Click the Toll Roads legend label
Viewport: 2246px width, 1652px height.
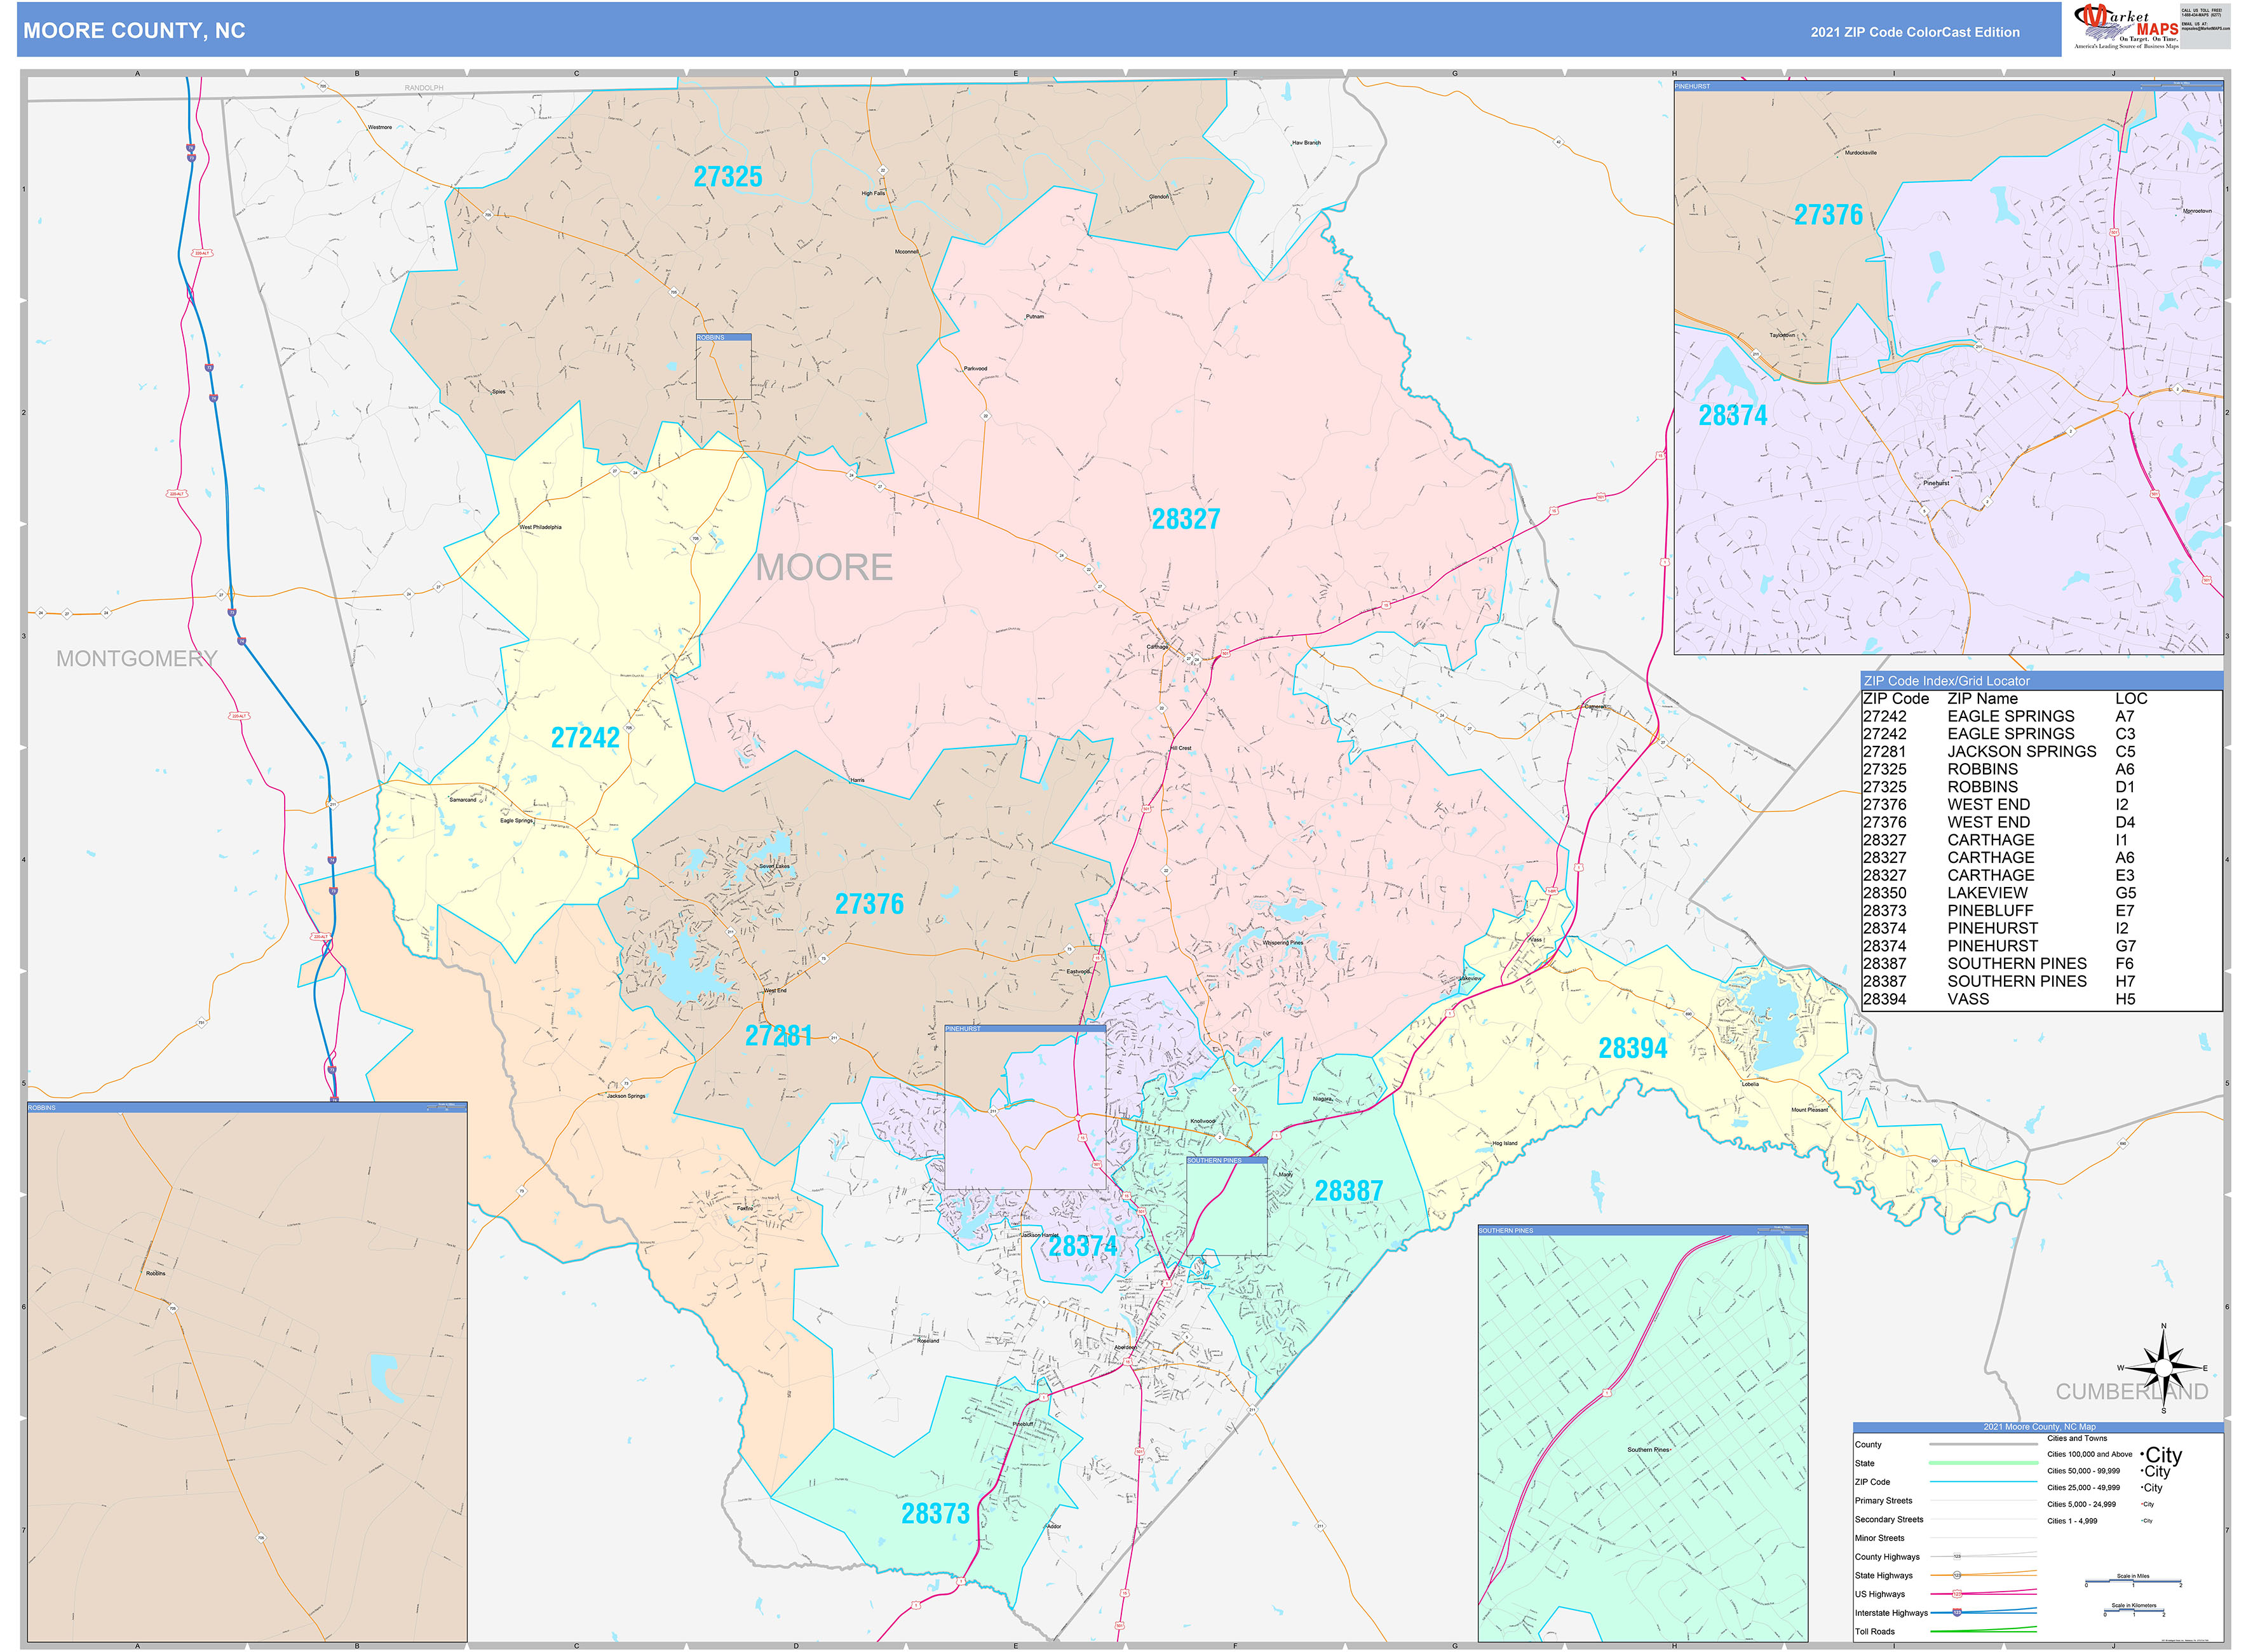click(x=1875, y=1632)
